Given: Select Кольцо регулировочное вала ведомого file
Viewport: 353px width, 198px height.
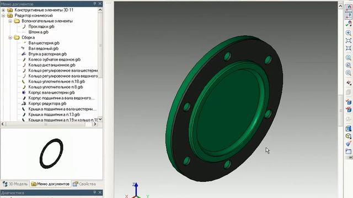Looking at the screenshot, I should point(63,76).
